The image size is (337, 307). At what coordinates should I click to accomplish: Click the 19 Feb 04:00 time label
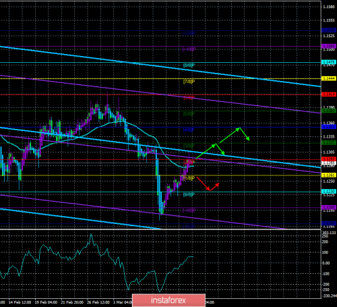[x=46, y=302]
